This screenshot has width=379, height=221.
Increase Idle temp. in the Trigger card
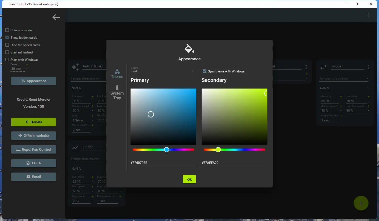pyautogui.click(x=341, y=97)
